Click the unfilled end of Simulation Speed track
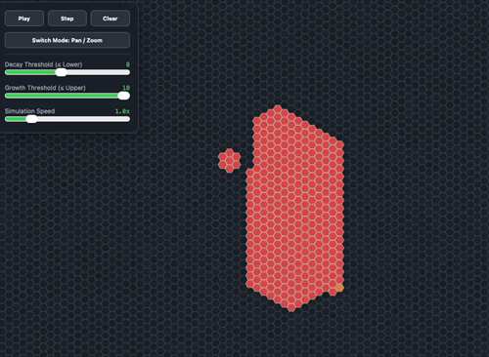Viewport: 489px width, 357px height. [x=126, y=119]
